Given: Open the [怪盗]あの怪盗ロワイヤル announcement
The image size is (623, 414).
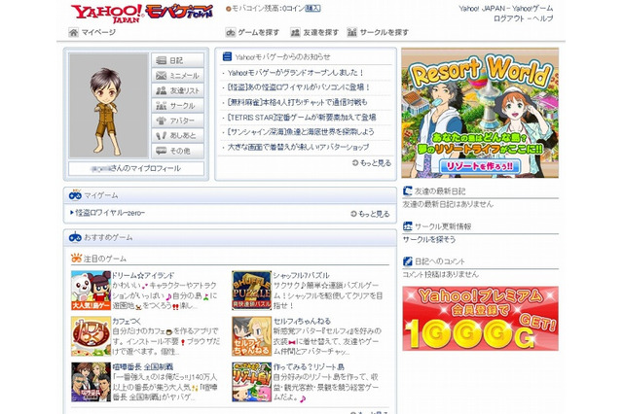Looking at the screenshot, I should click(299, 87).
